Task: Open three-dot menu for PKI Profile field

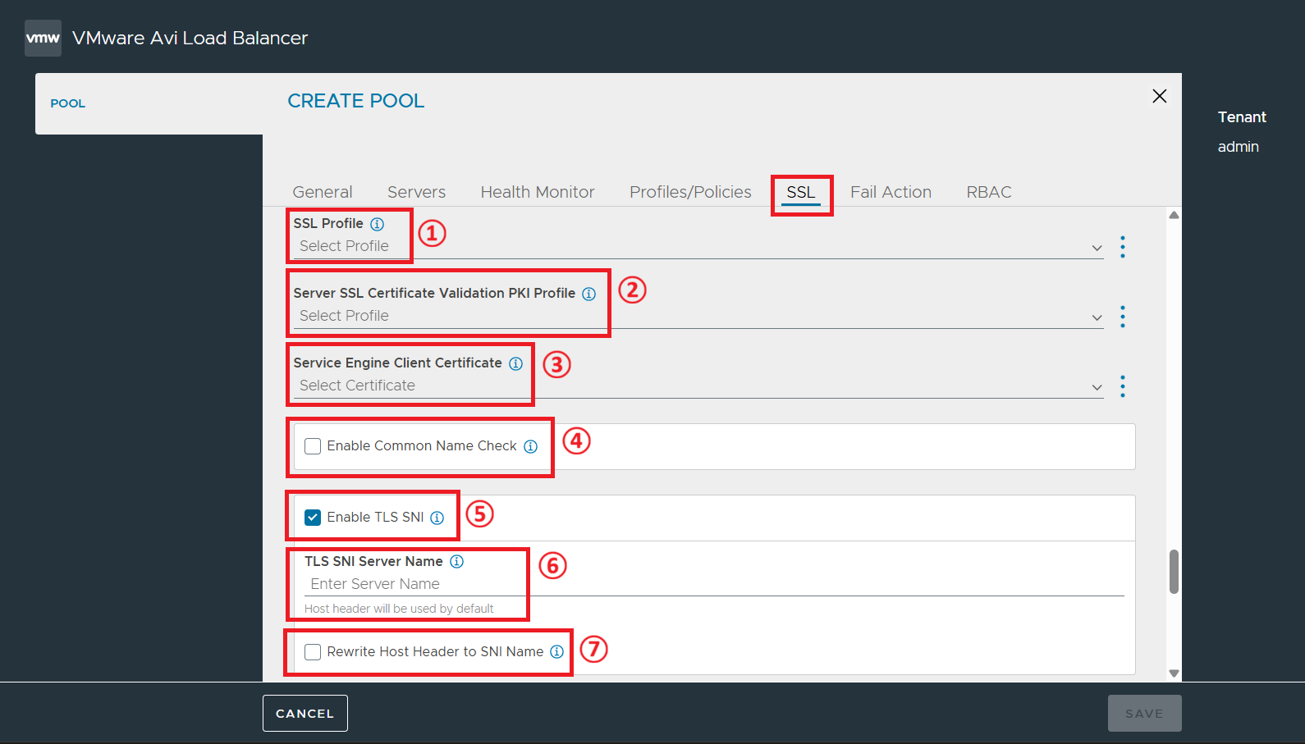Action: [x=1123, y=317]
